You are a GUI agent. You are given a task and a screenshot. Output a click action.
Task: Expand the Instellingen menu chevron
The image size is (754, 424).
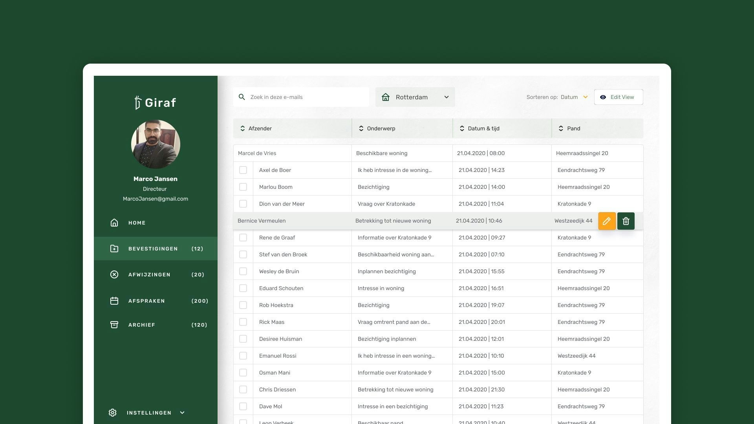(x=182, y=413)
